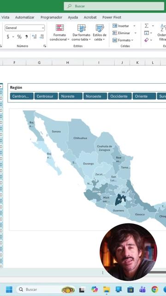Apply percent style format
The width and height of the screenshot is (166, 296).
[x=19, y=37]
